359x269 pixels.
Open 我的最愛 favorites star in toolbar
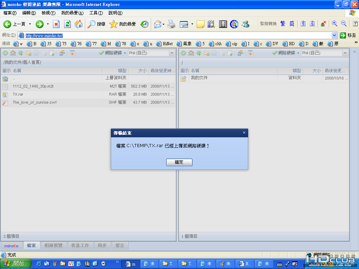point(123,24)
